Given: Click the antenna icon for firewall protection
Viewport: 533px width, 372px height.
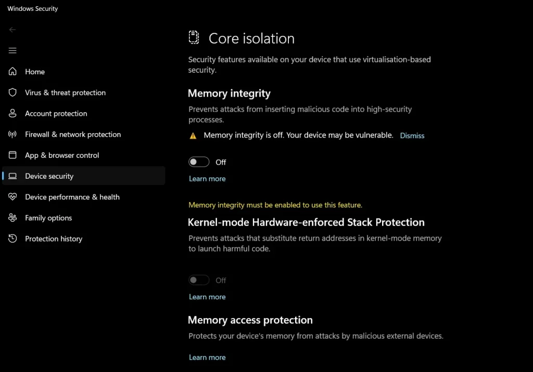Looking at the screenshot, I should pyautogui.click(x=12, y=135).
